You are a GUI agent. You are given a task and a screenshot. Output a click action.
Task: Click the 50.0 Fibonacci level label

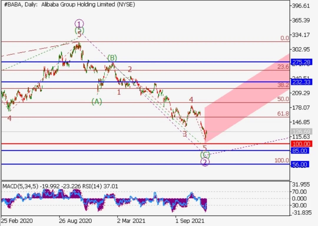[x=283, y=99]
